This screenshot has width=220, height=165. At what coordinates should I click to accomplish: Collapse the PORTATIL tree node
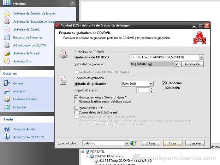(83, 152)
